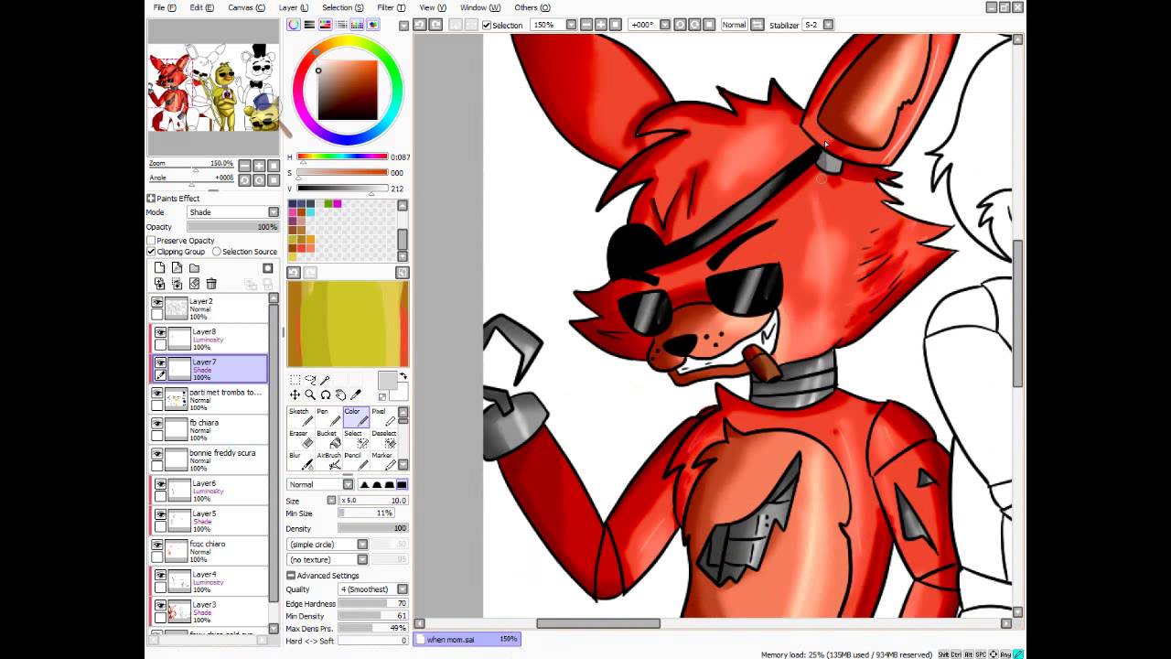
Task: Enable Preserve Opacity checkbox
Action: click(151, 241)
